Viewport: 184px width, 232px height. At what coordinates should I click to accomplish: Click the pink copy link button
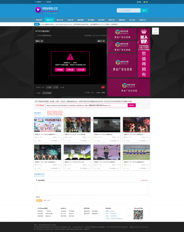pos(132,105)
